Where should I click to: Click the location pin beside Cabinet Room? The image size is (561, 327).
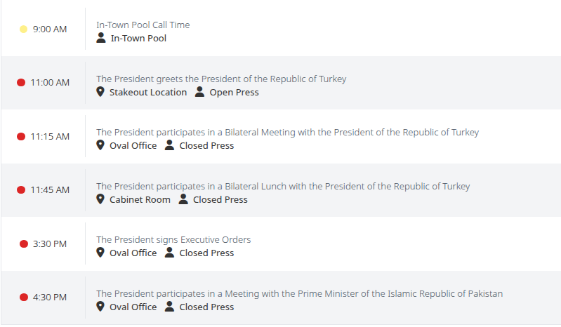[100, 199]
